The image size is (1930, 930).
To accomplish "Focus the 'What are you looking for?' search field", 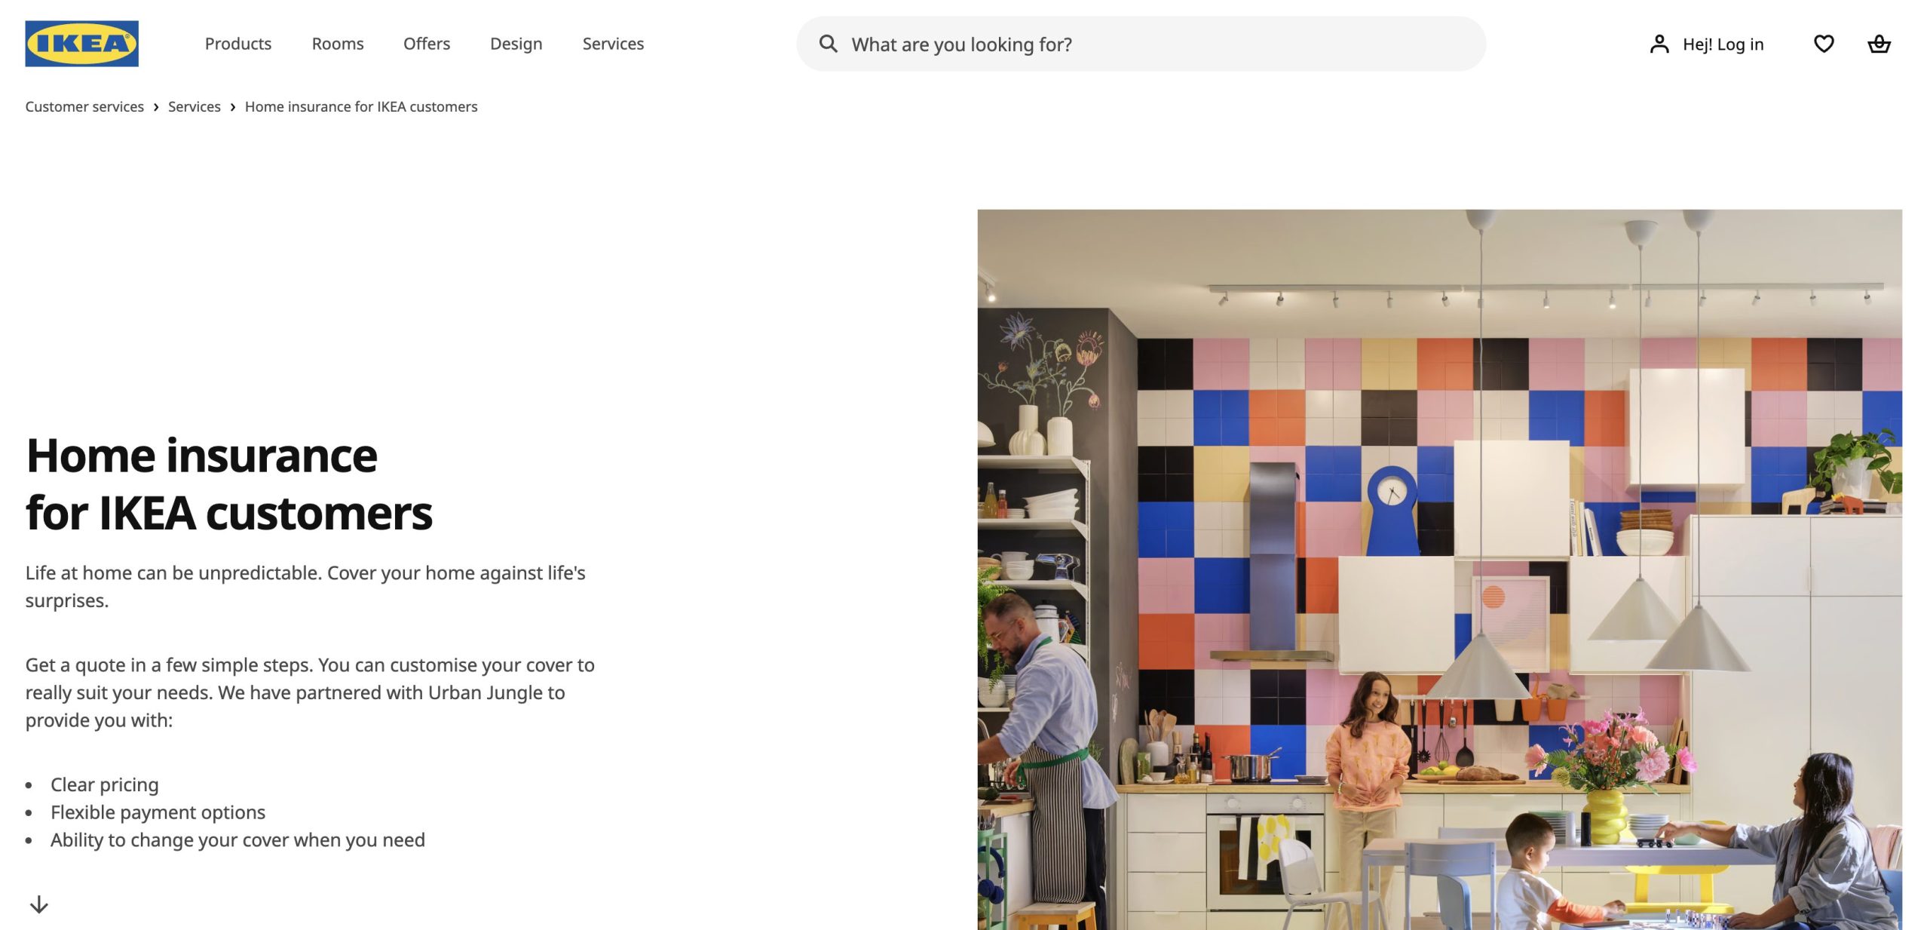I will coord(1141,44).
